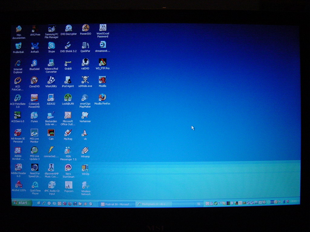Click the CyberLink PowerDVD icon

(x=34, y=101)
